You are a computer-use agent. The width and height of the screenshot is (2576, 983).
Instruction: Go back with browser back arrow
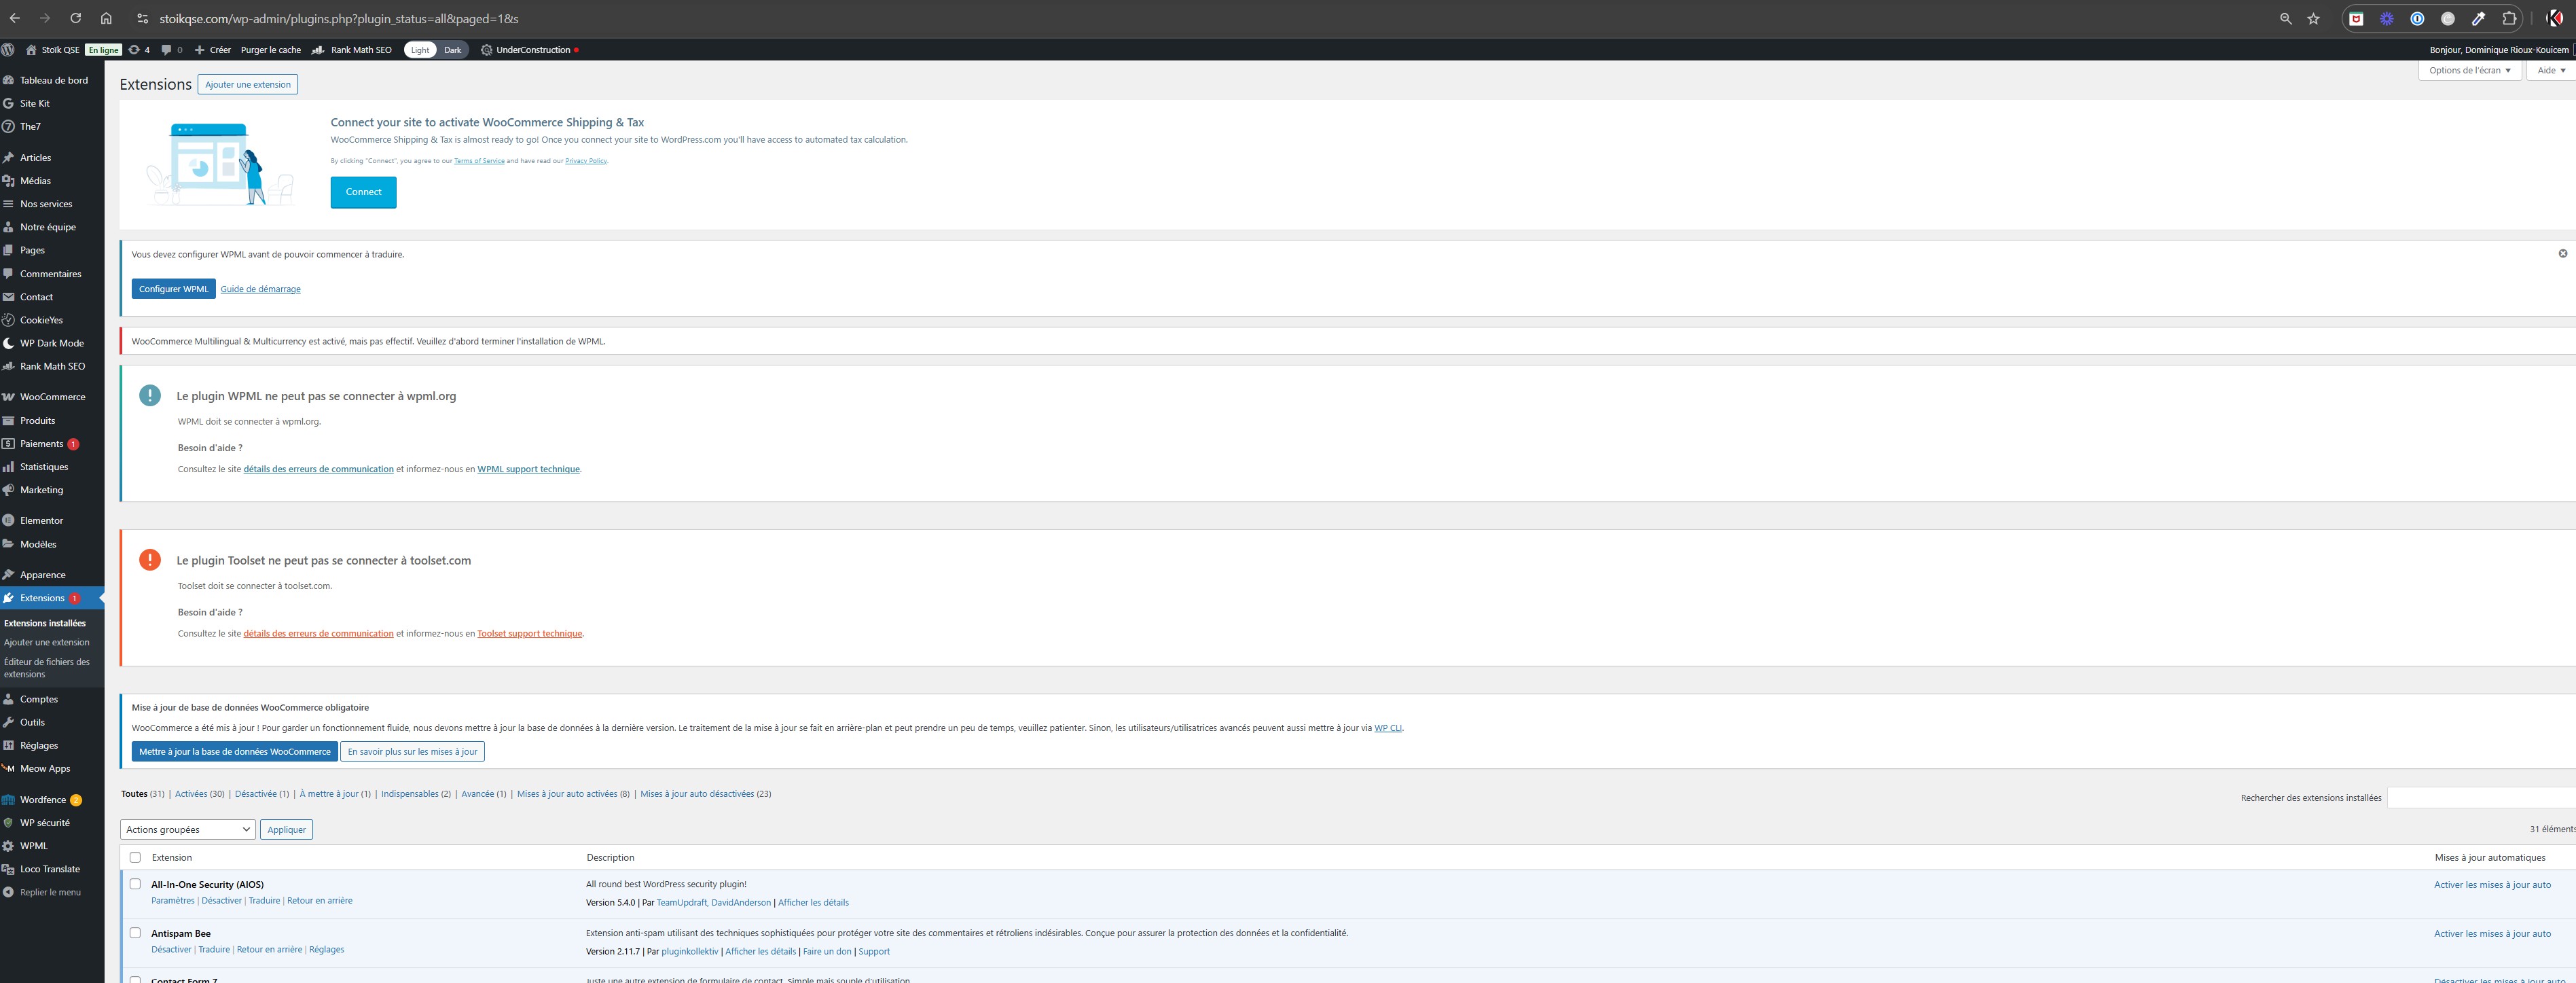click(x=14, y=18)
